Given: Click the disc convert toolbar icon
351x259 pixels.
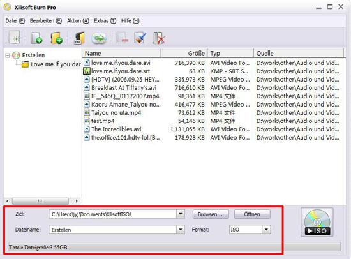Looking at the screenshot, I should [100, 38].
